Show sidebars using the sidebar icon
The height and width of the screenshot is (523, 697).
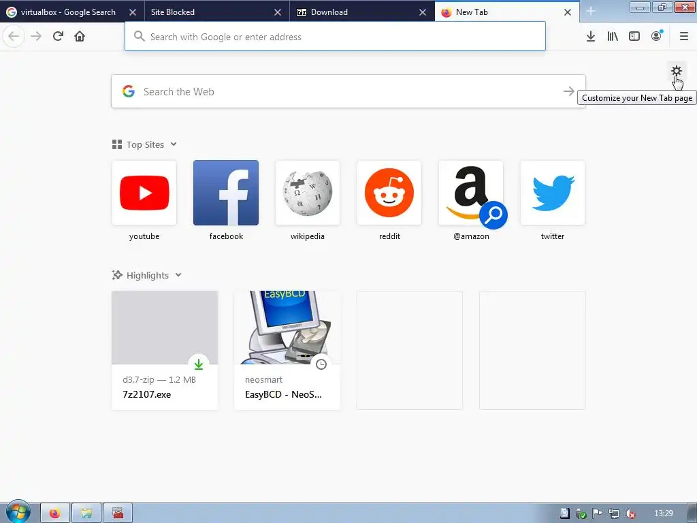coord(634,37)
